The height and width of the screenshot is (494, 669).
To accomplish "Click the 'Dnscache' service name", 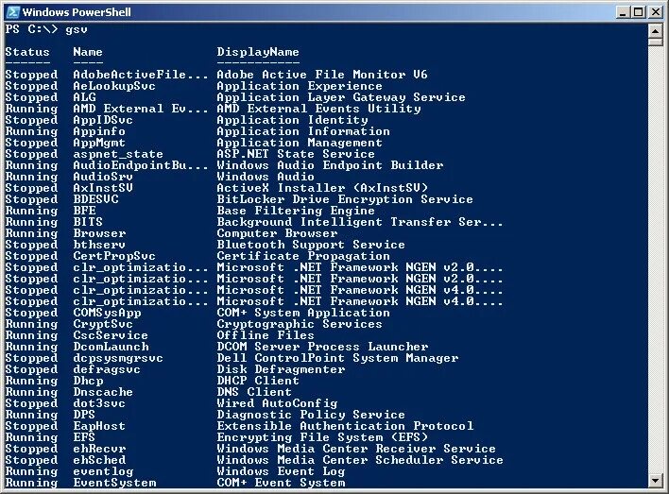I will click(103, 392).
